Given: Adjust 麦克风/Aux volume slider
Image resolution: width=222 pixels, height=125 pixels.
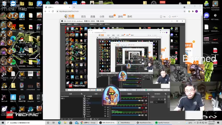Looking at the screenshot, I should (126, 115).
